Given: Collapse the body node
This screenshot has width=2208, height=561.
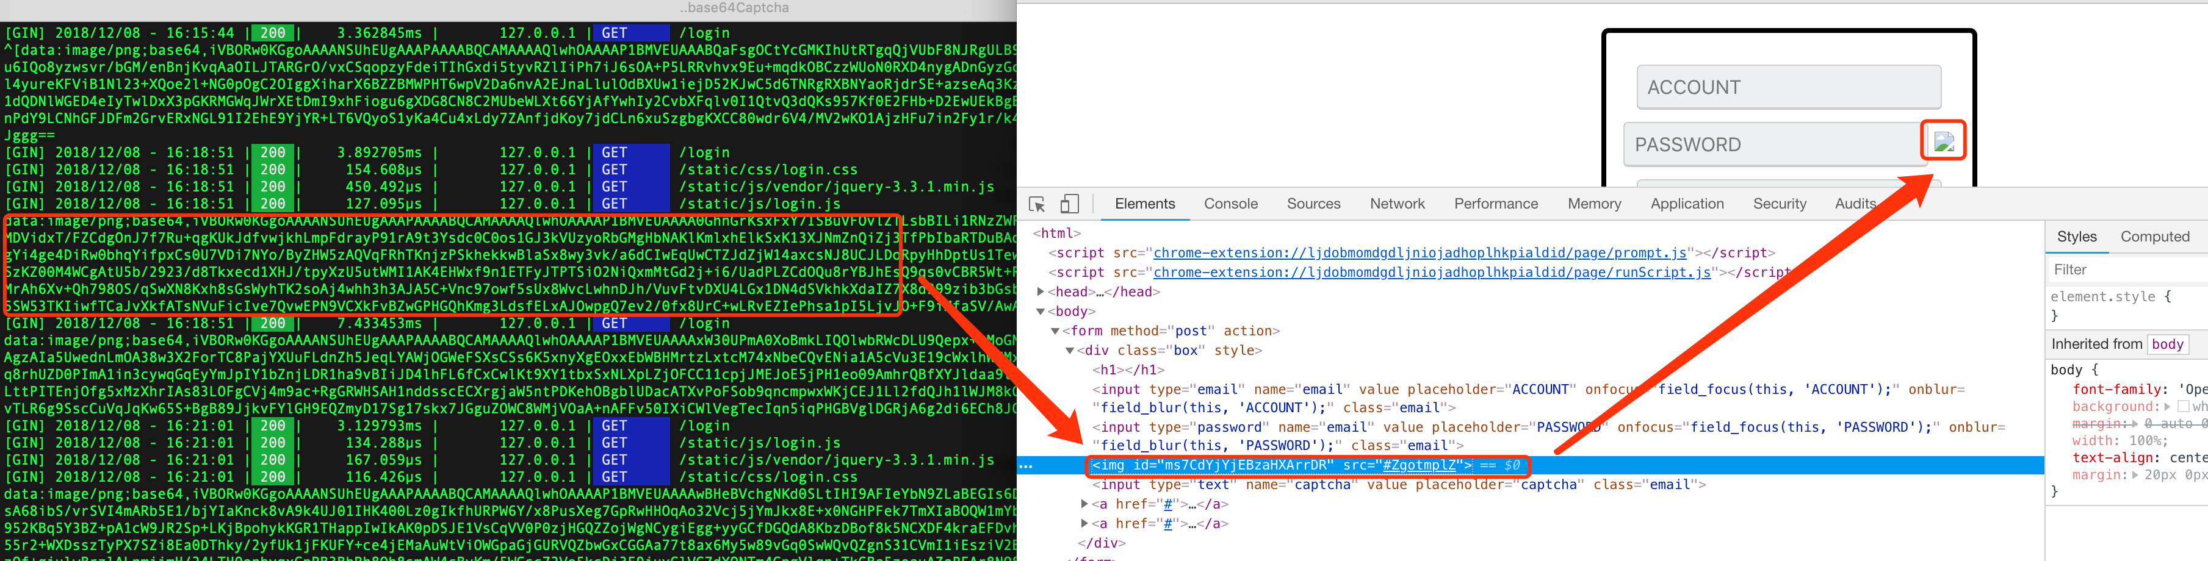Looking at the screenshot, I should click(x=1041, y=312).
